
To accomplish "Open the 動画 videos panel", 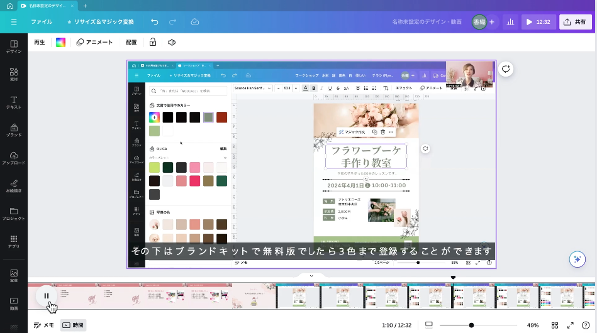I will pos(14,303).
